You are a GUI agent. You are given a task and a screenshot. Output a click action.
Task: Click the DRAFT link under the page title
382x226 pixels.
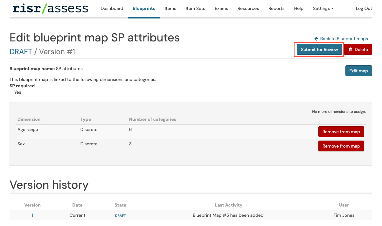coord(21,52)
